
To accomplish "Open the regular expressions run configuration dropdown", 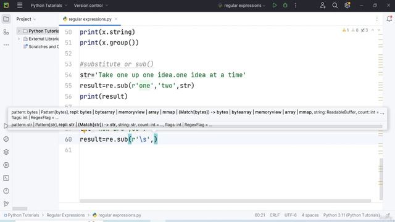I will [x=242, y=6].
